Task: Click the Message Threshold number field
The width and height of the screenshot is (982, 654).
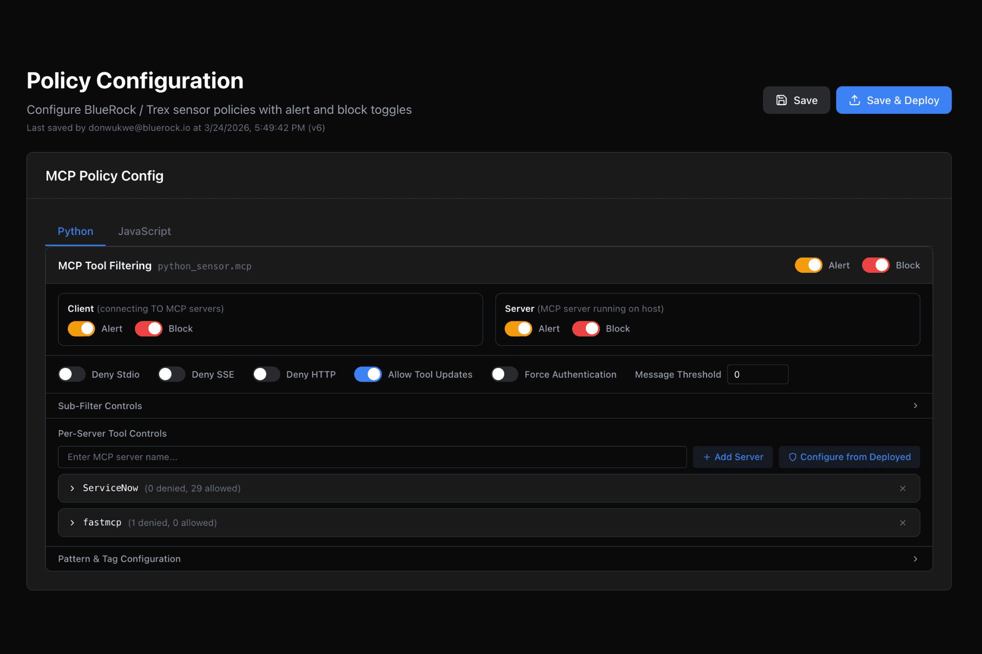Action: click(758, 374)
